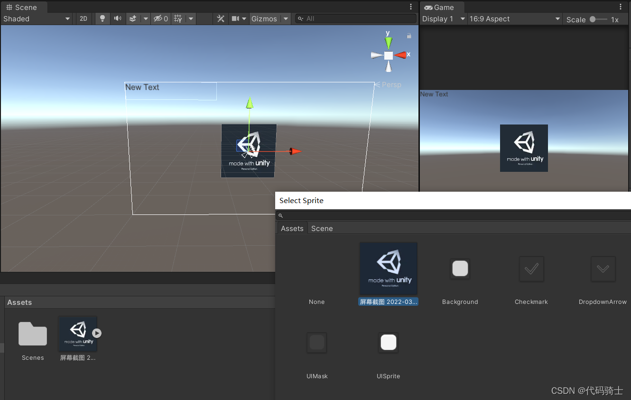
Task: Click the Scenes folder name label
Action: (x=33, y=358)
